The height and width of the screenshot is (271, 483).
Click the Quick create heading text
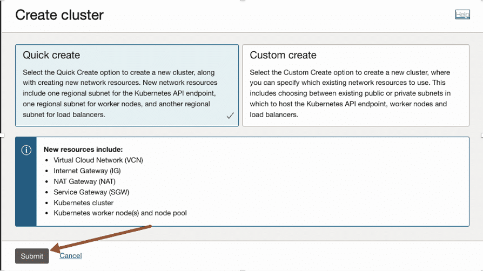point(51,55)
